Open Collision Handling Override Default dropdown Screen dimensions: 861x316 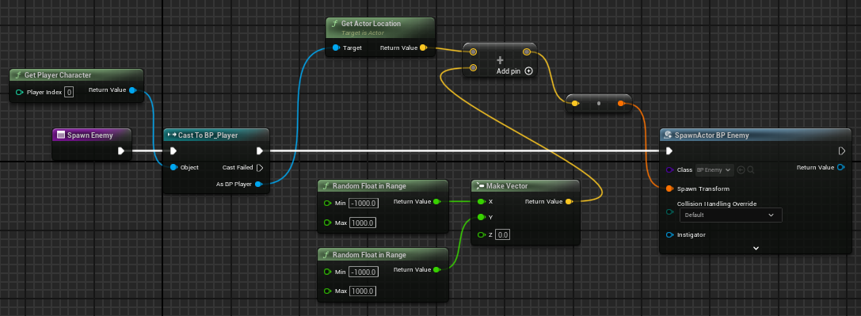coord(731,215)
